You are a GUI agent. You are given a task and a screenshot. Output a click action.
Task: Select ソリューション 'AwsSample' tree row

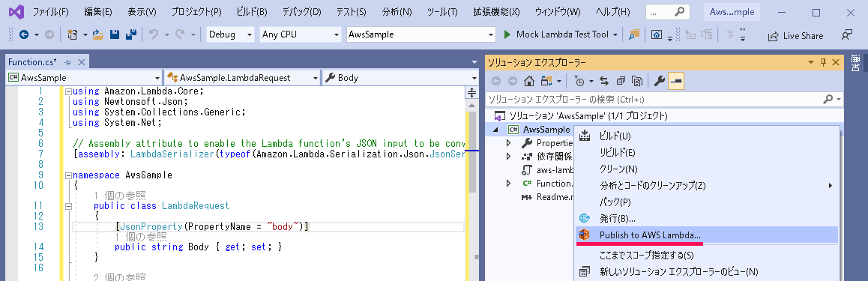[x=663, y=116]
